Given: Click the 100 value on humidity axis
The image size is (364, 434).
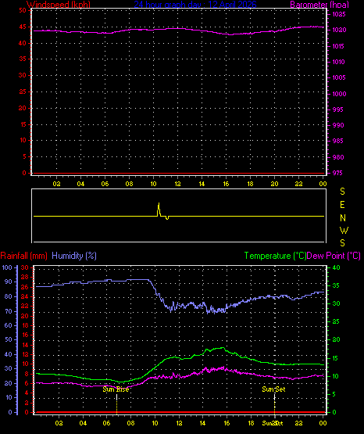Looking at the screenshot, I should [7, 267].
